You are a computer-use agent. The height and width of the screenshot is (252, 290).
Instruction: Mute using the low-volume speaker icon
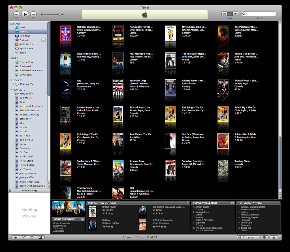[x=42, y=15]
